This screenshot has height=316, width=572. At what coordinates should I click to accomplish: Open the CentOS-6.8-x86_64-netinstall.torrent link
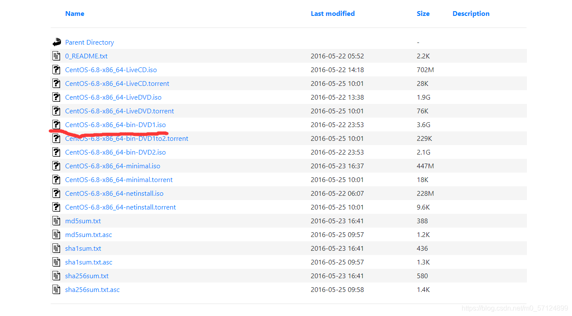(x=121, y=207)
